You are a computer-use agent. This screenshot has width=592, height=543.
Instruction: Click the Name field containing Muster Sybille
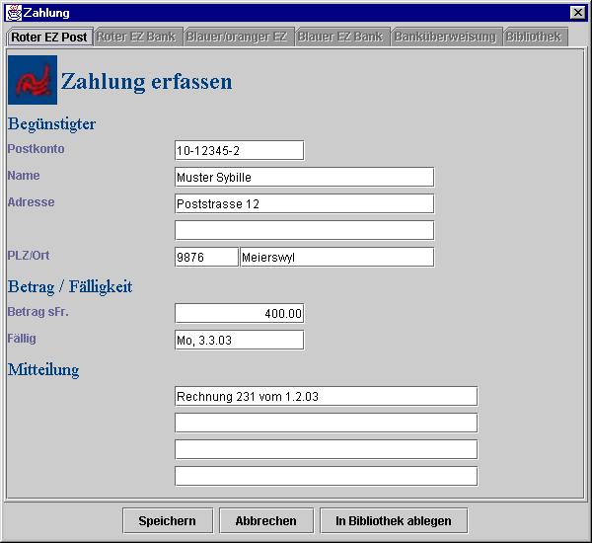click(304, 177)
